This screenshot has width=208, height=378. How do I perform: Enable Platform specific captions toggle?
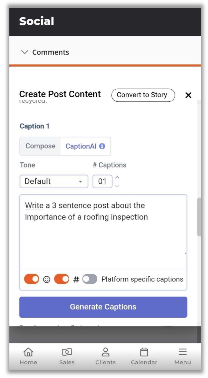(90, 279)
